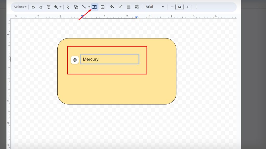Image resolution: width=266 pixels, height=149 pixels.
Task: Activate the Text box tool
Action: point(94,7)
